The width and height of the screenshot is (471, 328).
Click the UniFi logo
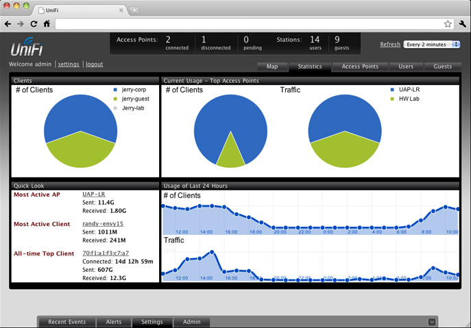pos(27,47)
